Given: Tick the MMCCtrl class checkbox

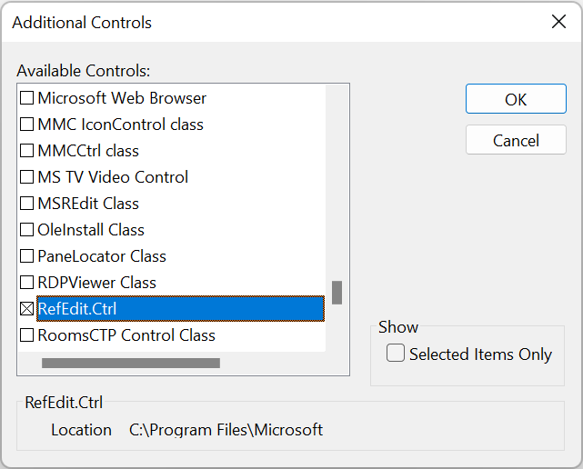Looking at the screenshot, I should (26, 151).
